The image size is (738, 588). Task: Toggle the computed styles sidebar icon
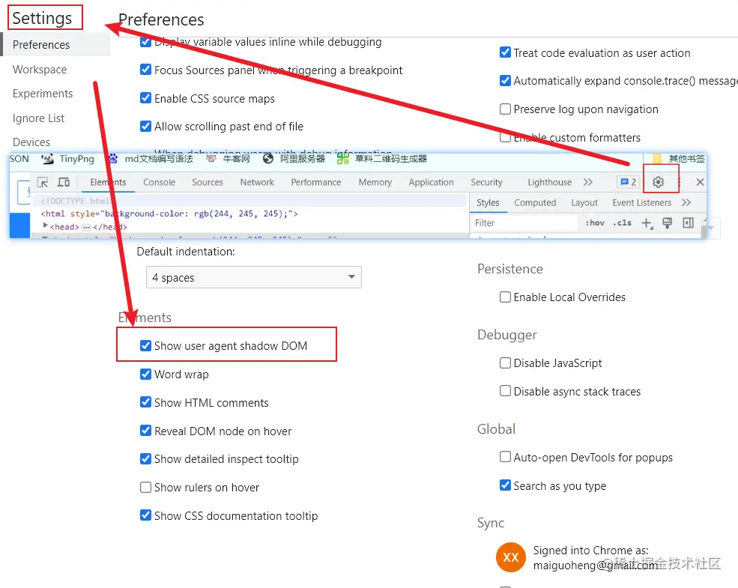[x=688, y=223]
